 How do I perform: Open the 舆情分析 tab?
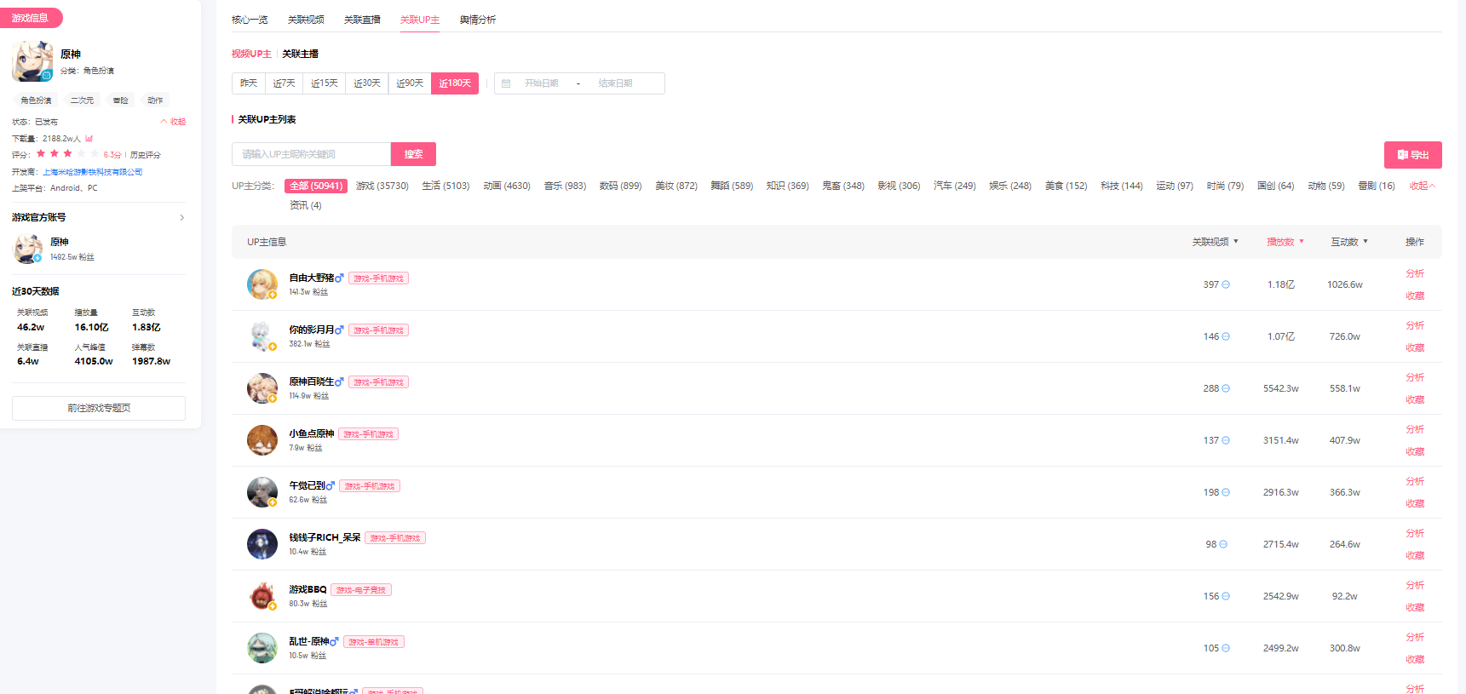click(477, 20)
